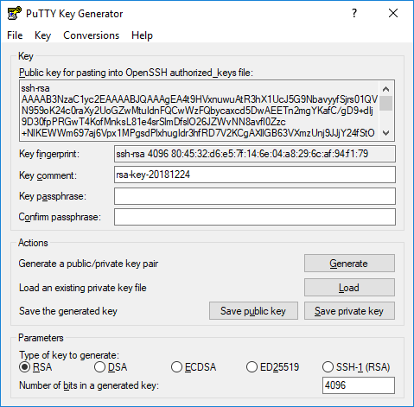Click the Save private key button
Viewport: 414px width, 407px height.
349,311
